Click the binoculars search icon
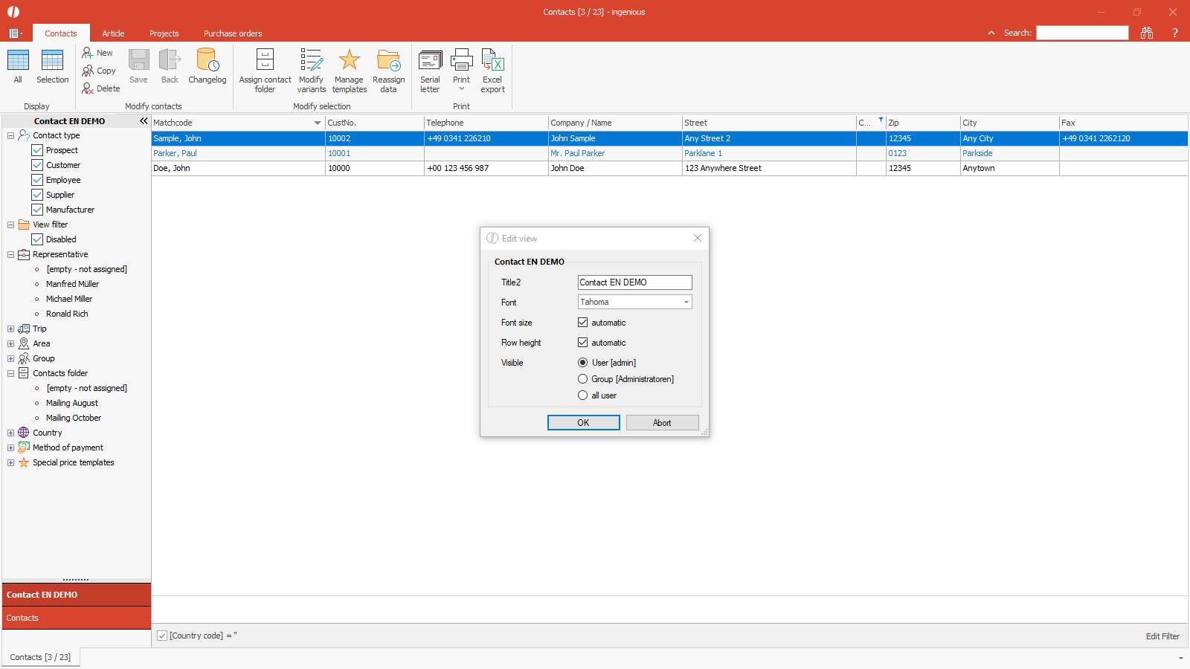 pos(1147,33)
